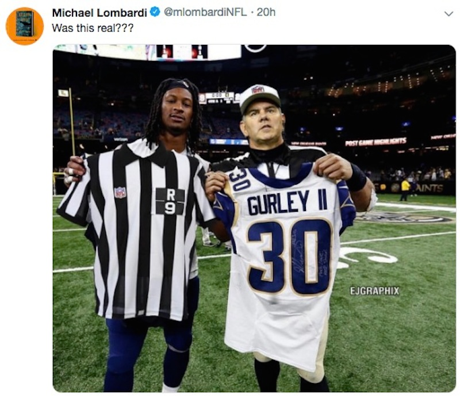
Task: Click the GURLEY II jersey nameplate
Action: (x=287, y=202)
